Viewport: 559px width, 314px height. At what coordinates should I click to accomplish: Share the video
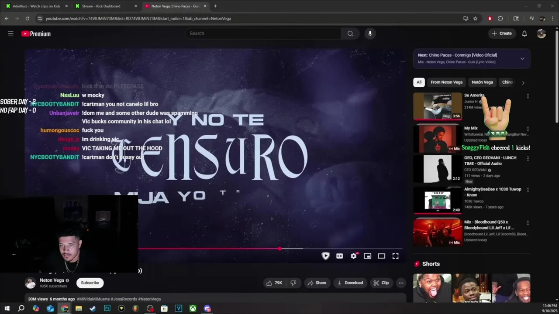click(x=317, y=283)
